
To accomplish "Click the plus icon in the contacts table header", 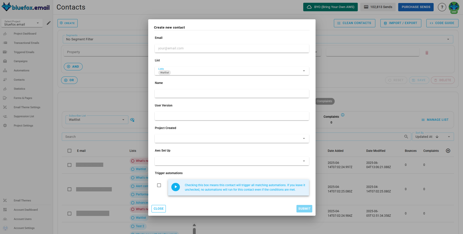I will [x=448, y=151].
